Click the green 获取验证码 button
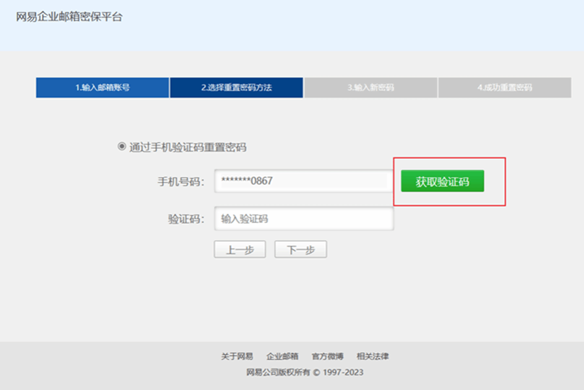 pos(442,181)
